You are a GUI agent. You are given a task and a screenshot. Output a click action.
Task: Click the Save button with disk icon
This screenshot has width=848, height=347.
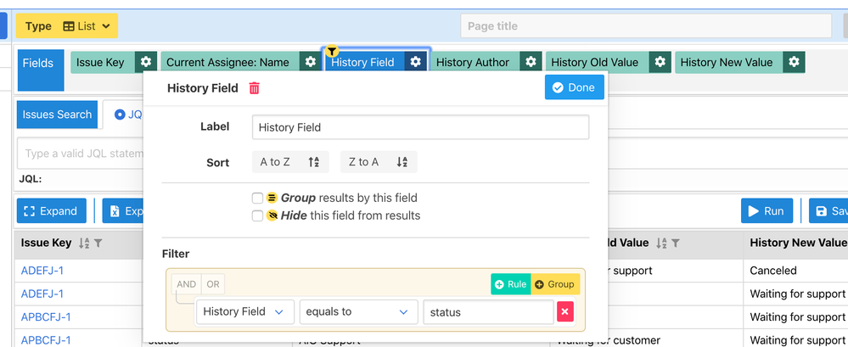[x=829, y=210]
